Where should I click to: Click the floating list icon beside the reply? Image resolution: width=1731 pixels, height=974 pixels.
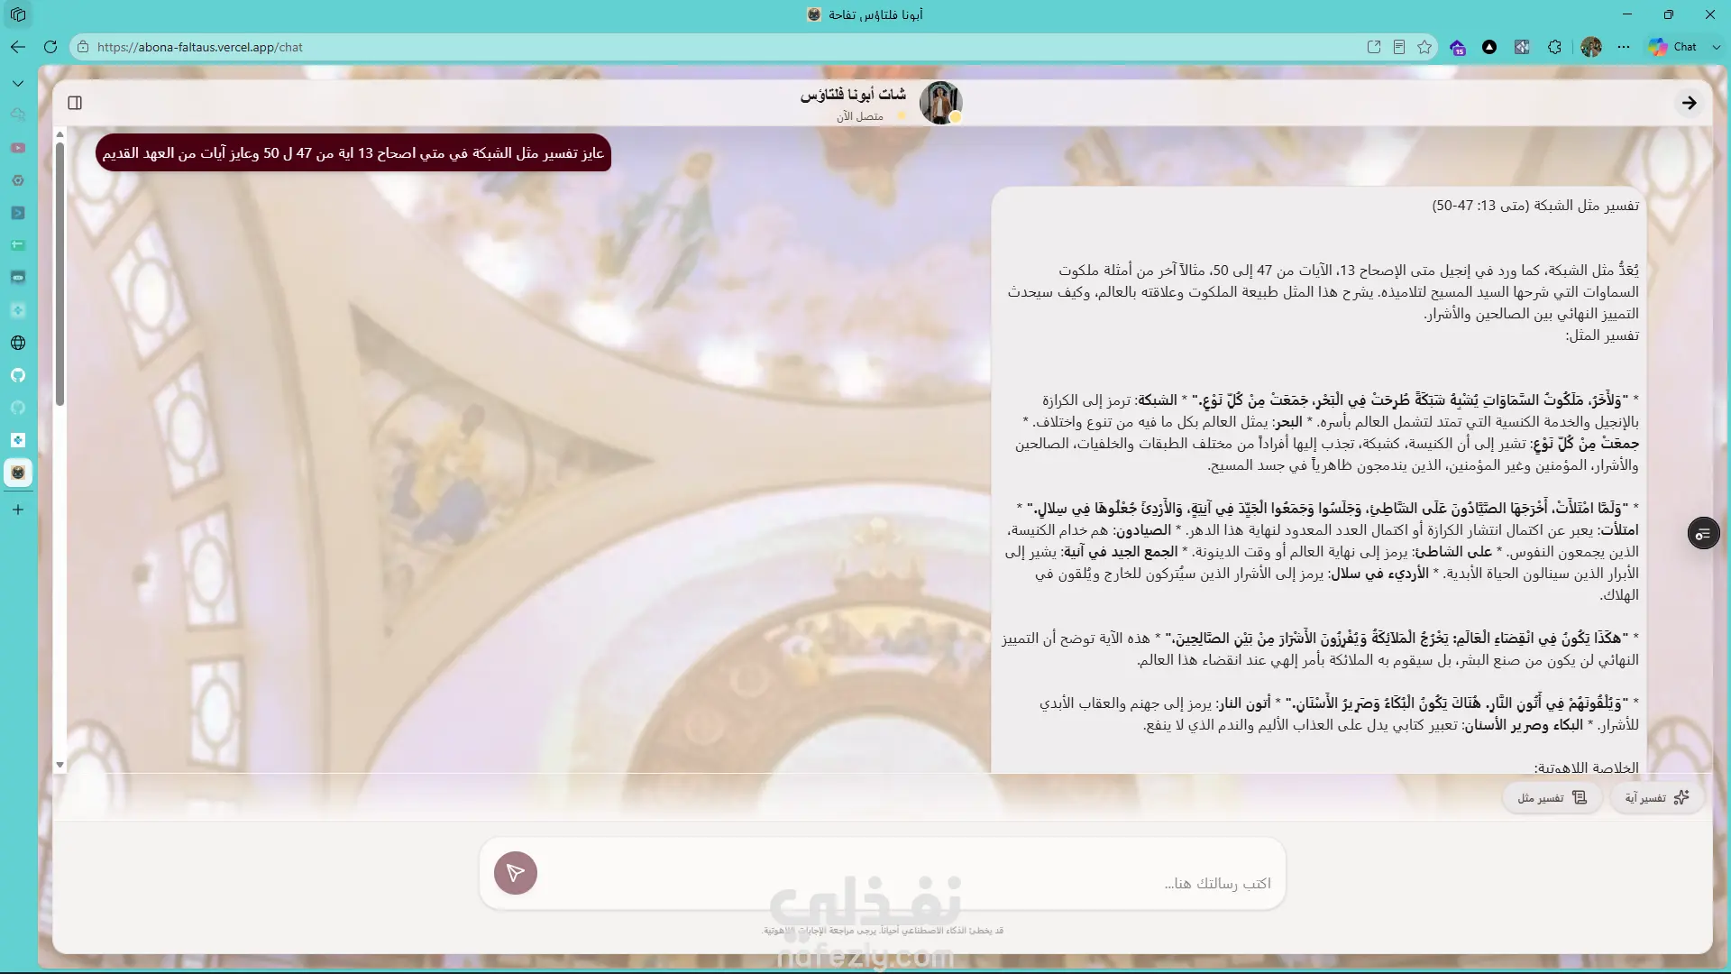click(x=1703, y=535)
